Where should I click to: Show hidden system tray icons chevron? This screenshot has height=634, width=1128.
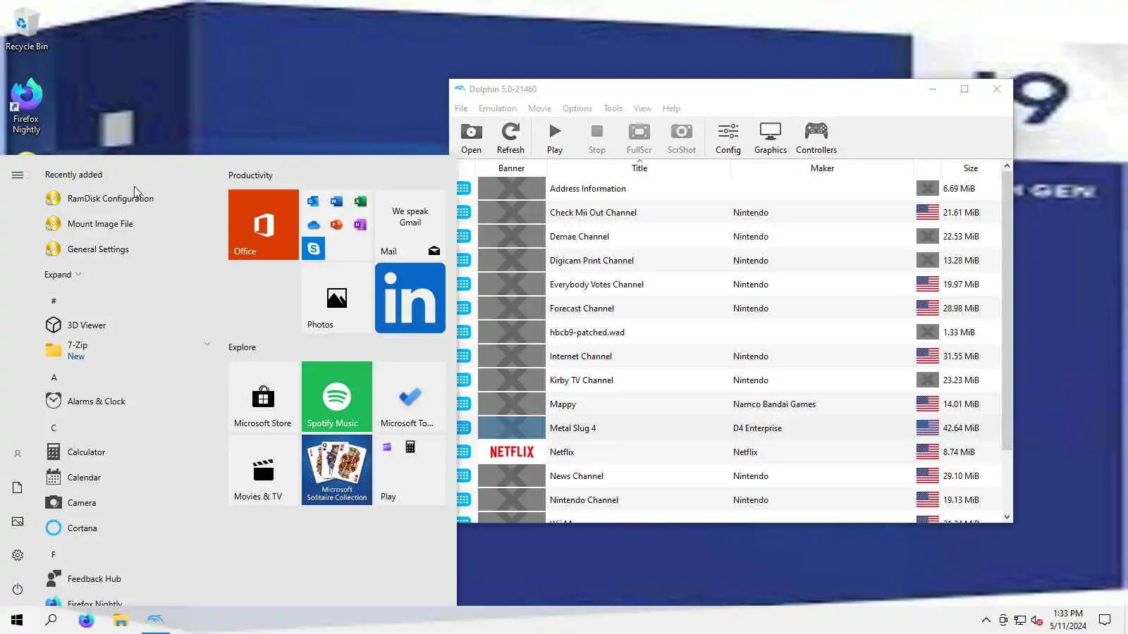[986, 620]
